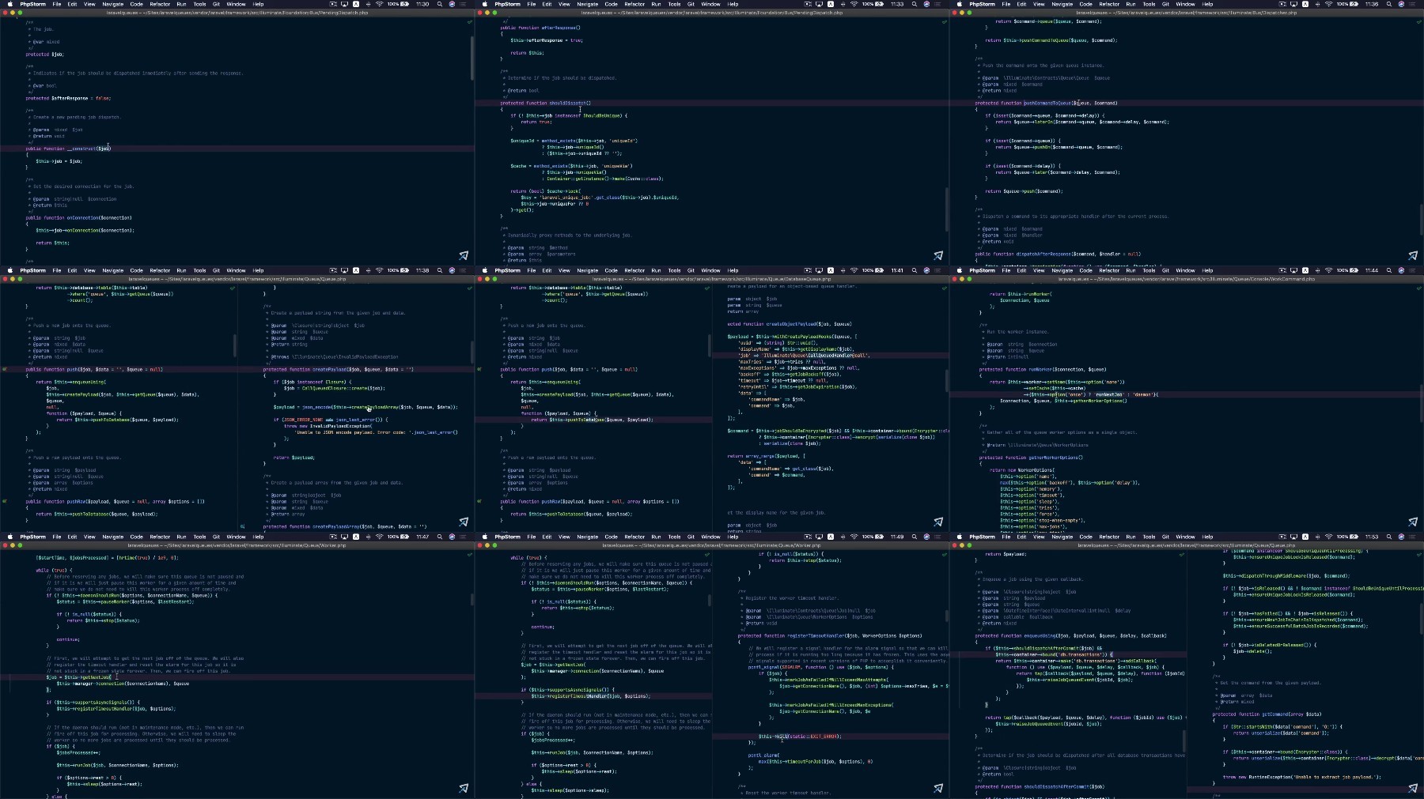Click the 'return new WorkerOptions(' line in WorkCommand.php
Image resolution: width=1424 pixels, height=799 pixels.
point(1022,470)
